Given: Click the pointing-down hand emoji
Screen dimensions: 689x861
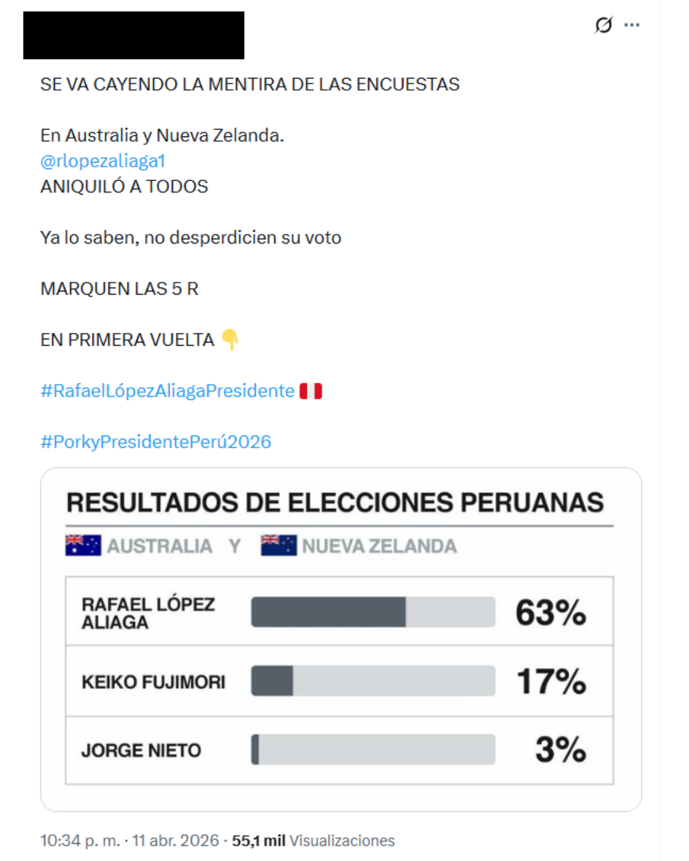Looking at the screenshot, I should tap(230, 339).
